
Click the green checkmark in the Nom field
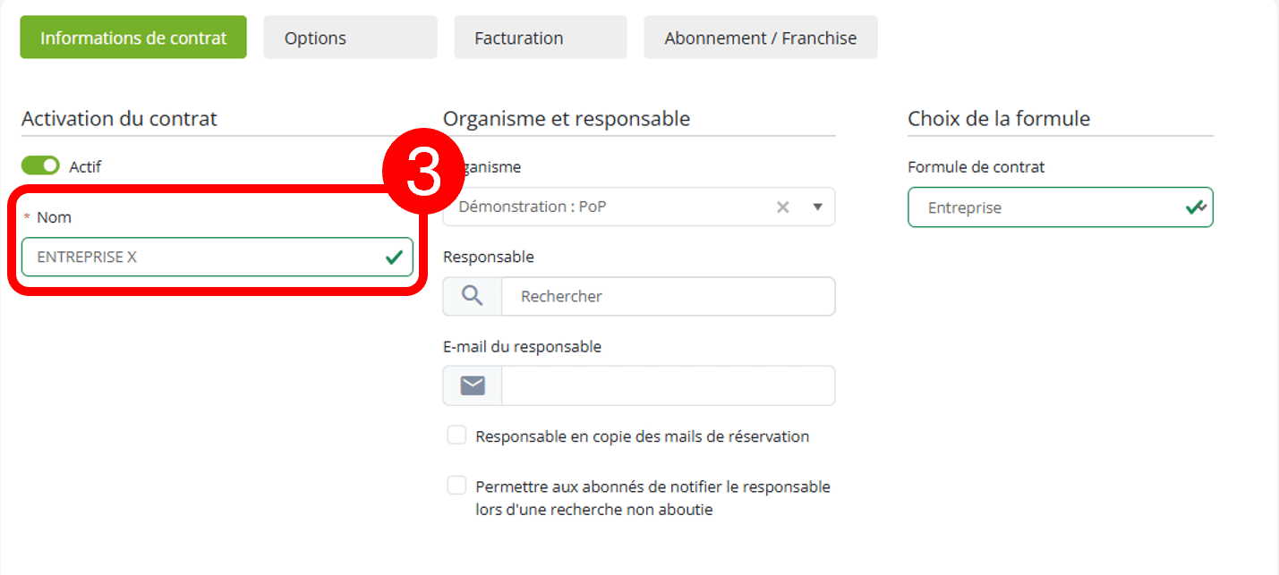[394, 258]
